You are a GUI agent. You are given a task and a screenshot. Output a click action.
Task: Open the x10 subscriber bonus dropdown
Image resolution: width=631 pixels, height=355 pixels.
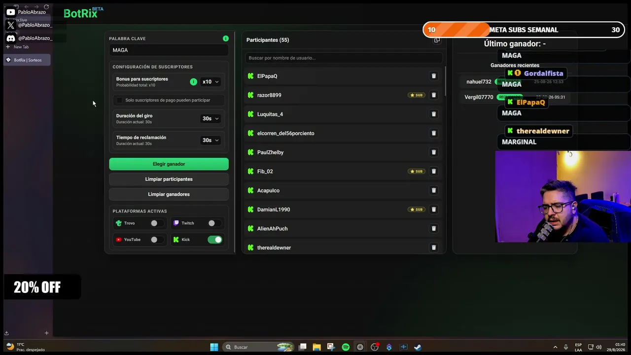(x=210, y=82)
